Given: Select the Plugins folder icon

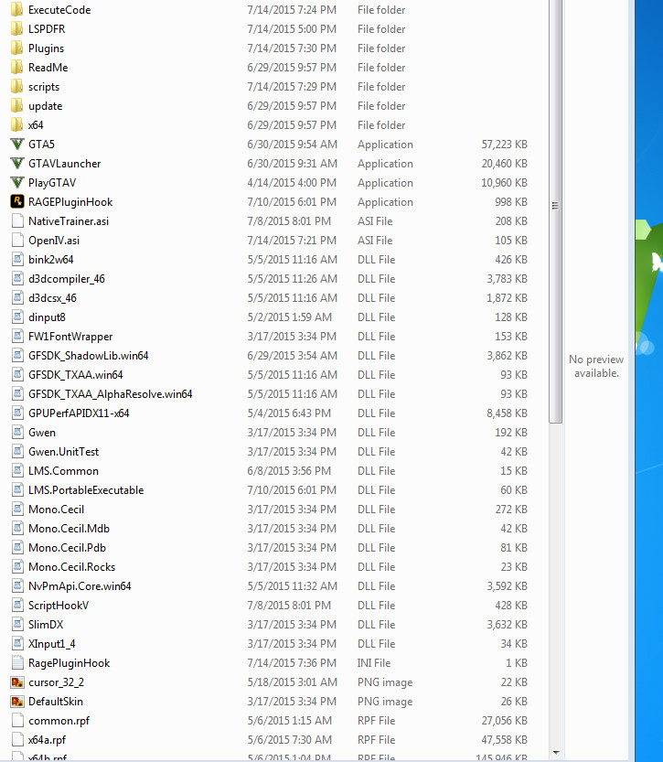Looking at the screenshot, I should [x=17, y=48].
